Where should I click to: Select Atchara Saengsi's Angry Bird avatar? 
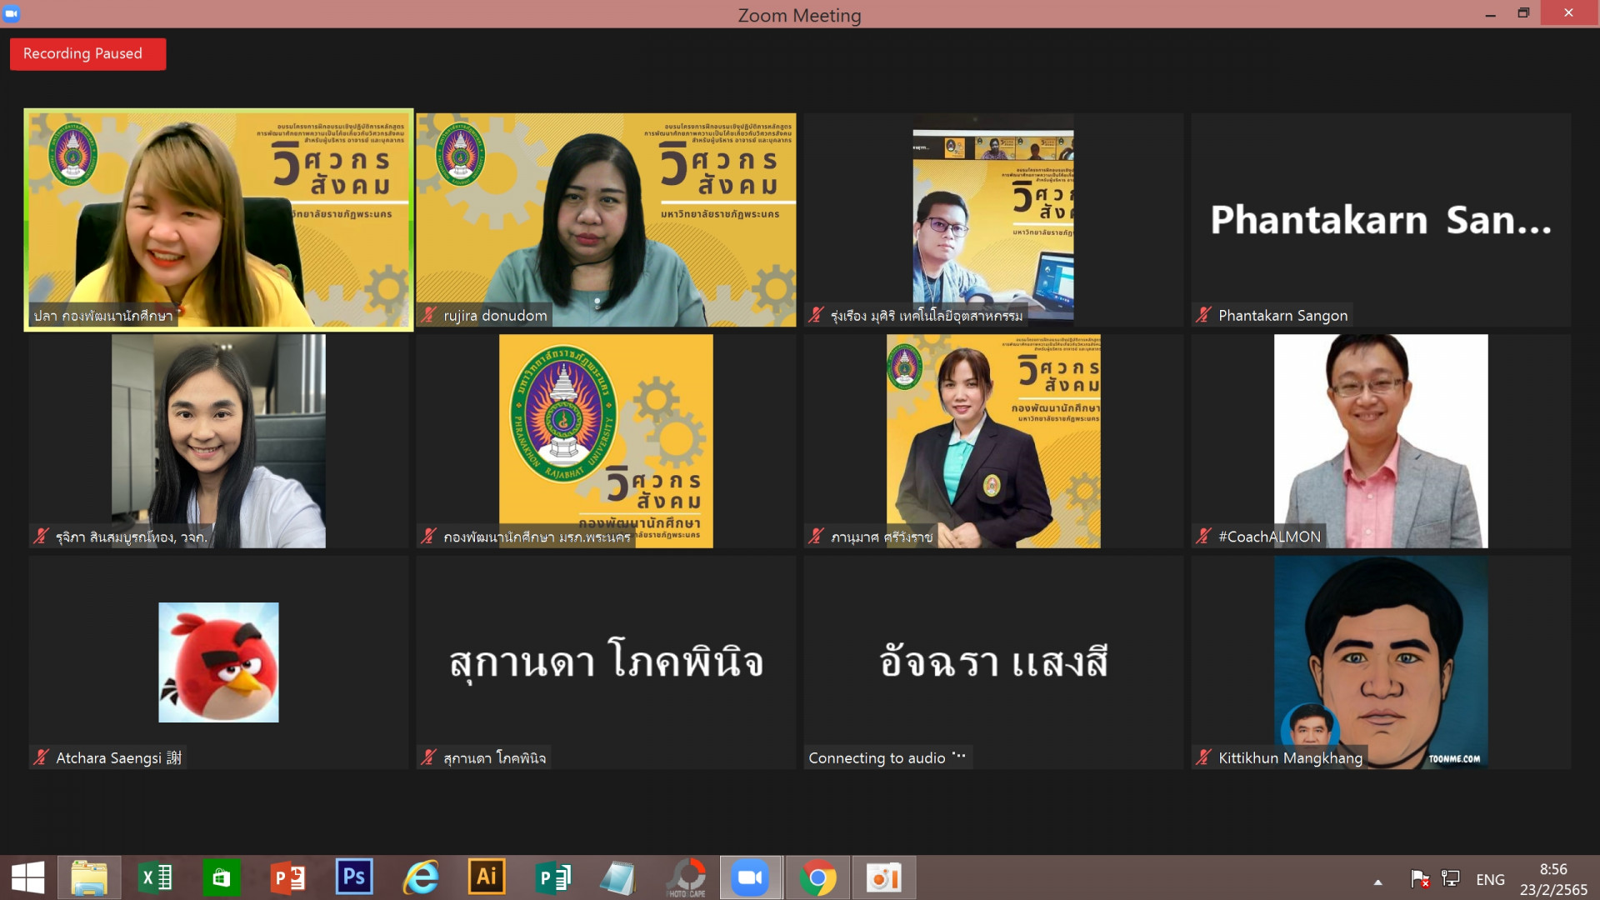218,662
